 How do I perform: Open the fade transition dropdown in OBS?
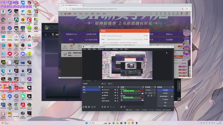point(150,90)
